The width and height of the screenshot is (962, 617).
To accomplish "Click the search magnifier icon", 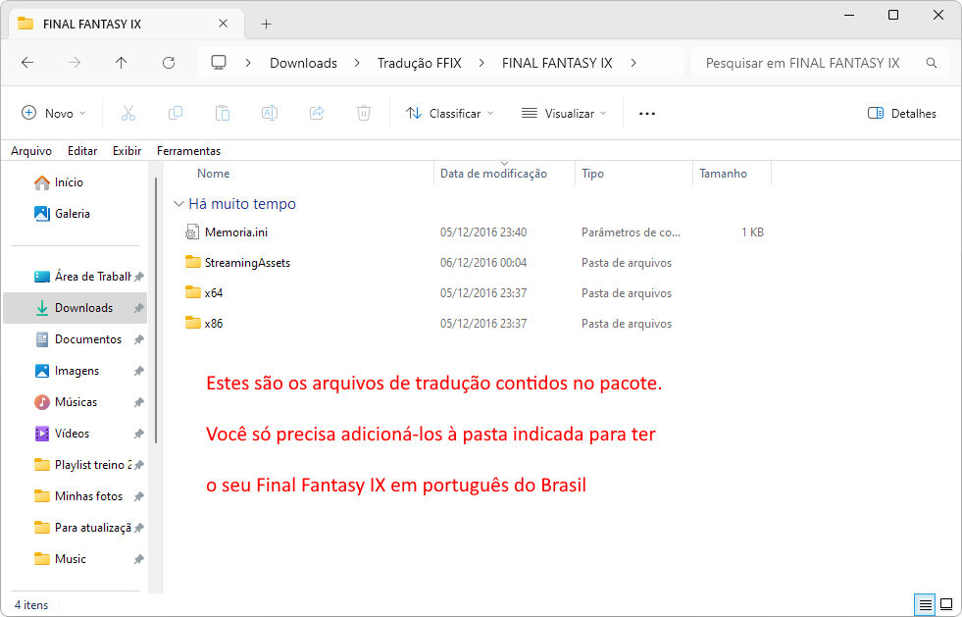I will (932, 63).
